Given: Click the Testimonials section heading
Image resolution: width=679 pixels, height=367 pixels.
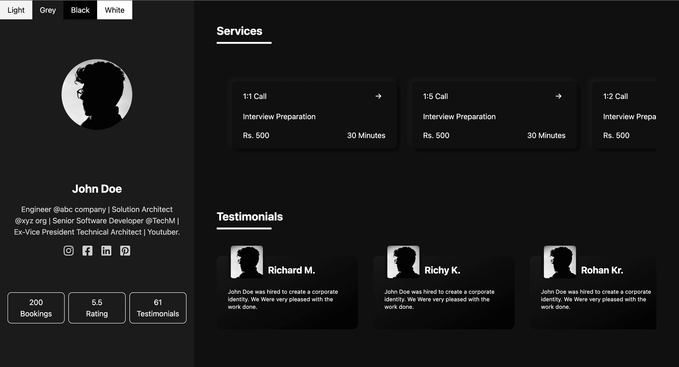Looking at the screenshot, I should (x=250, y=217).
